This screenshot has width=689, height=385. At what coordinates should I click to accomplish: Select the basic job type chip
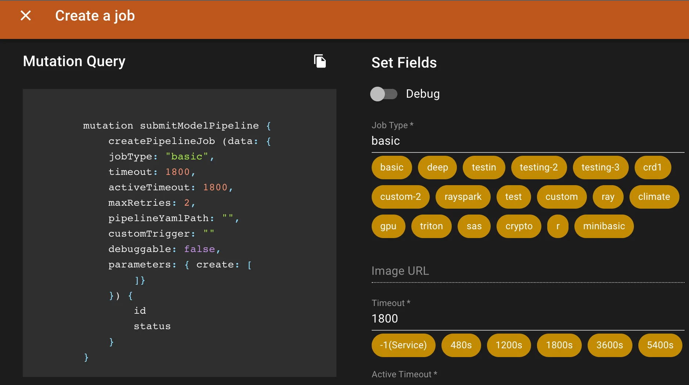[392, 168]
